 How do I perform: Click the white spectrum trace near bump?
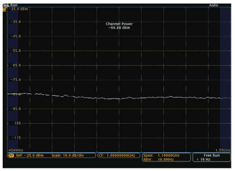pos(65,95)
